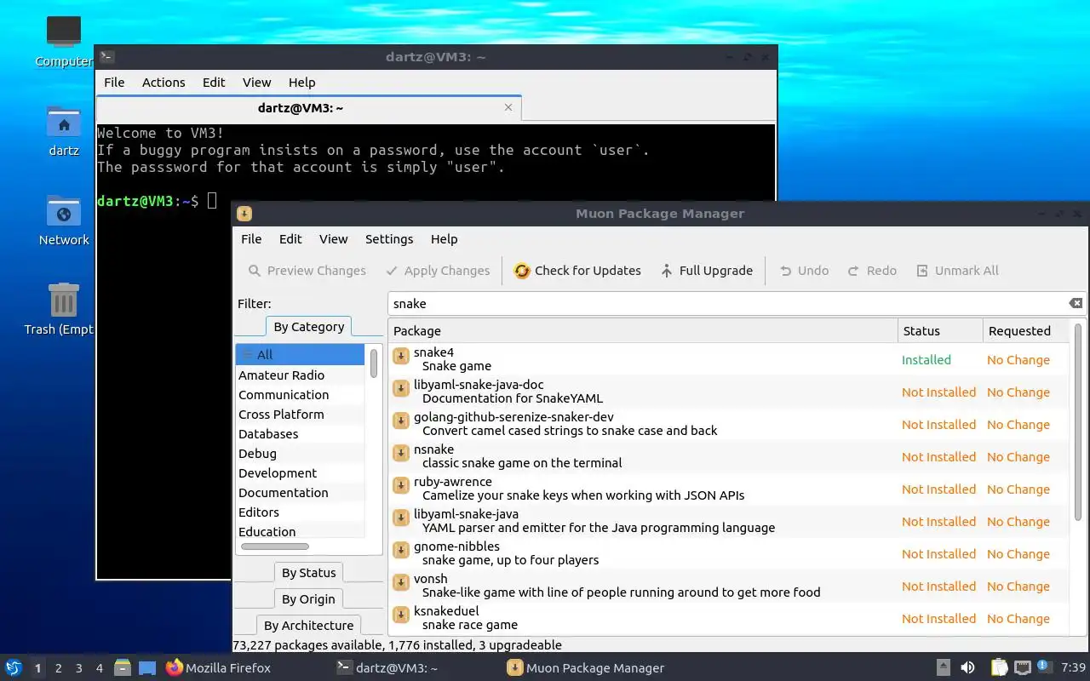Click the category list horizontal scrollbar

point(274,546)
